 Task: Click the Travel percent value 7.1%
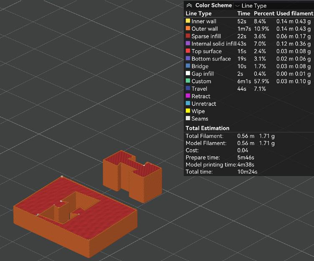point(260,89)
